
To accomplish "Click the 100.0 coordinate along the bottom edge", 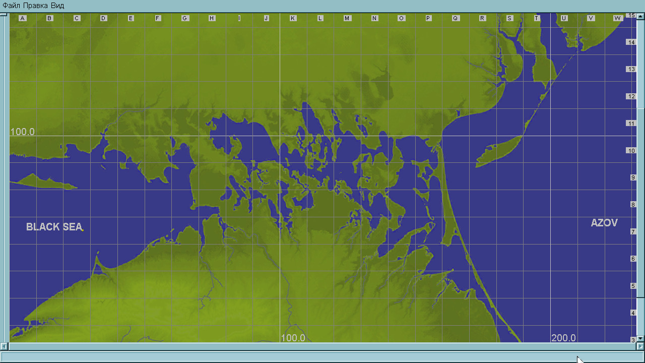I will click(293, 338).
